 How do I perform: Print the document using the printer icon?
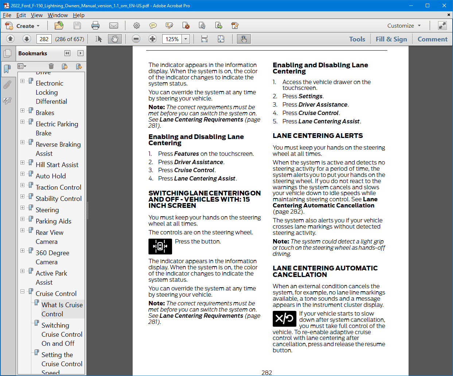point(95,25)
